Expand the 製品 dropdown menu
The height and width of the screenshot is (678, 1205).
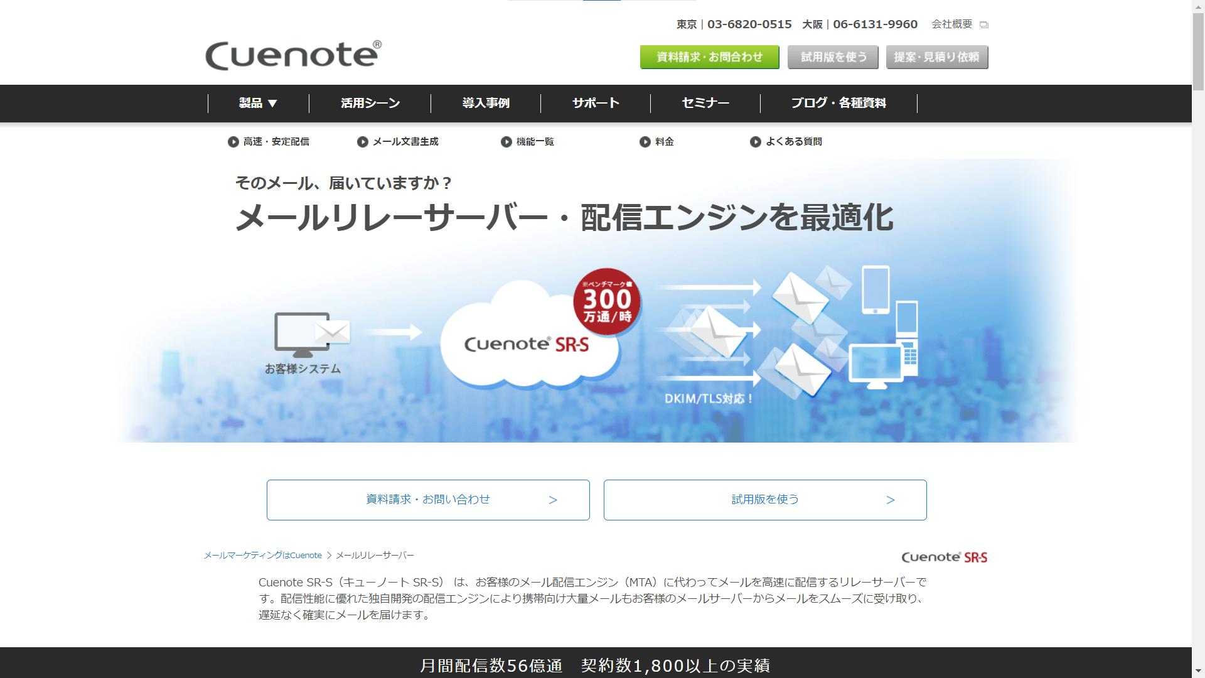258,103
